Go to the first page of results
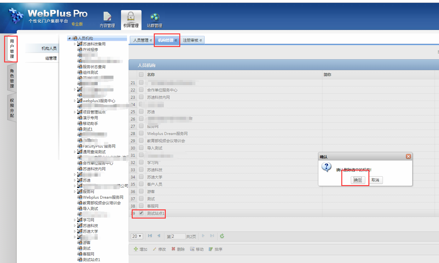This screenshot has width=439, height=263. (150, 236)
